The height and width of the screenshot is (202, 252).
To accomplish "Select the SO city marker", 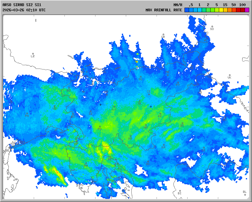I will click(x=212, y=27).
